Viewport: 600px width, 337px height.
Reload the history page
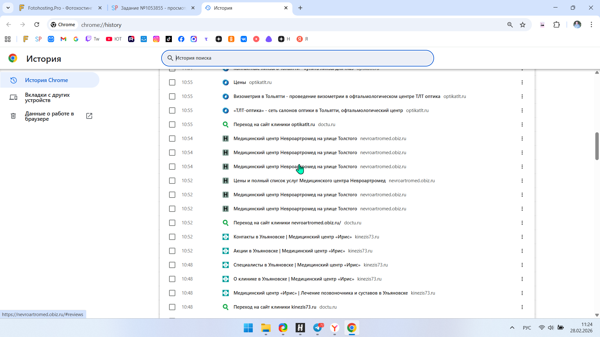37,25
